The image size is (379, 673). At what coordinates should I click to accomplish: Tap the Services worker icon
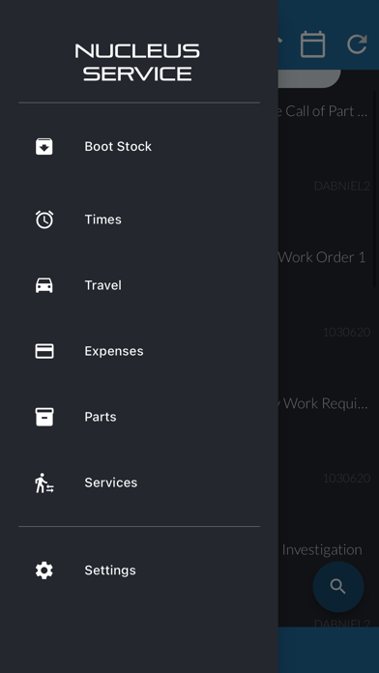point(44,483)
